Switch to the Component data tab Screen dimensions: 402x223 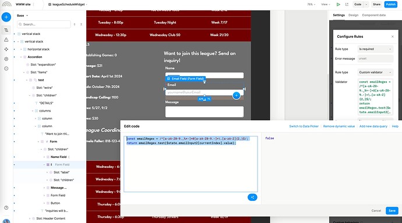click(374, 15)
